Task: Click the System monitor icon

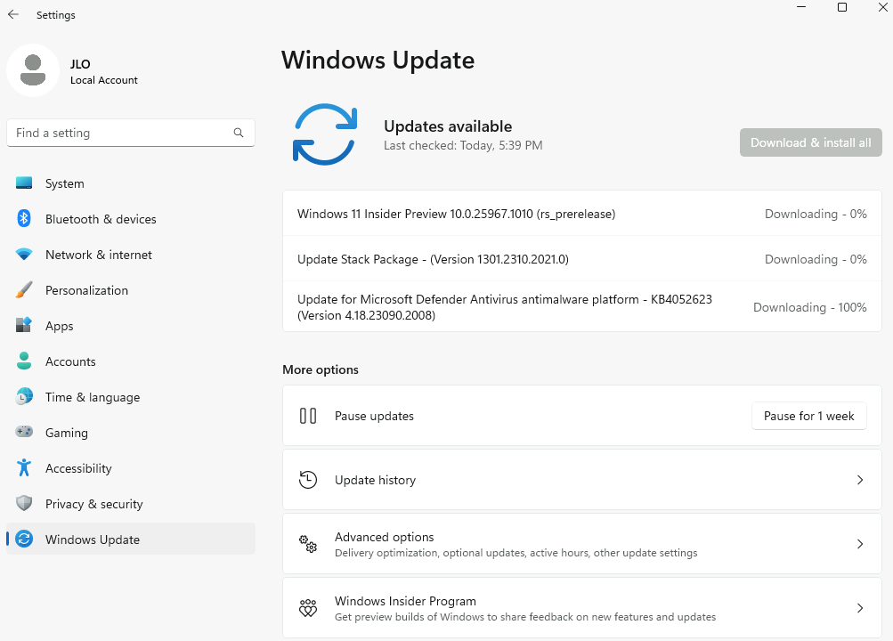Action: click(24, 183)
